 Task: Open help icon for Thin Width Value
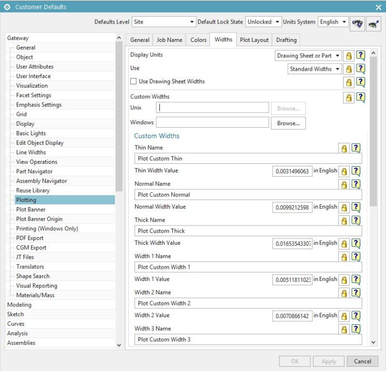coord(356,171)
